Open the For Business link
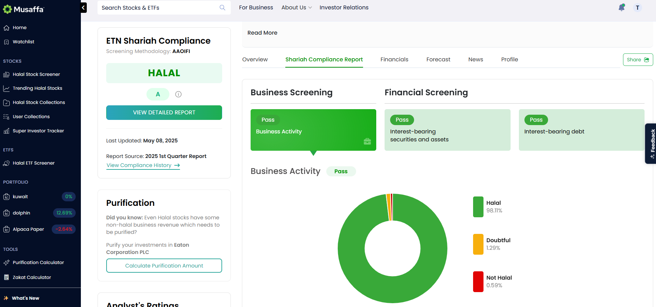 coord(256,8)
